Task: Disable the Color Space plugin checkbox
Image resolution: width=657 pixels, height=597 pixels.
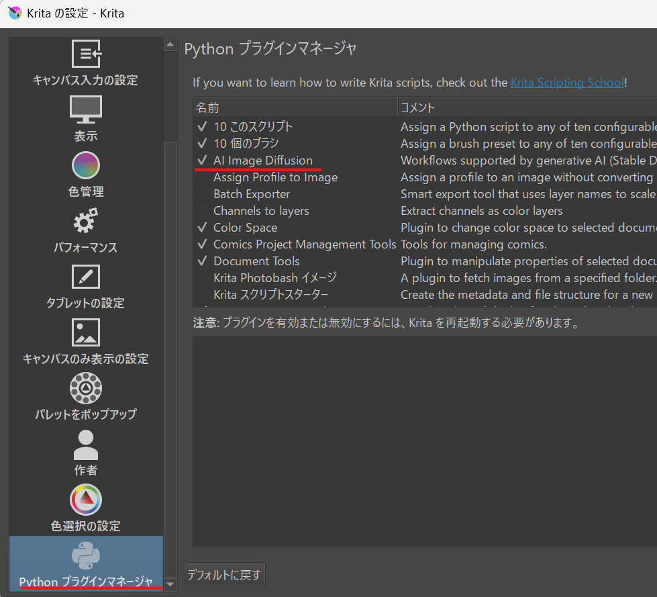Action: click(203, 227)
